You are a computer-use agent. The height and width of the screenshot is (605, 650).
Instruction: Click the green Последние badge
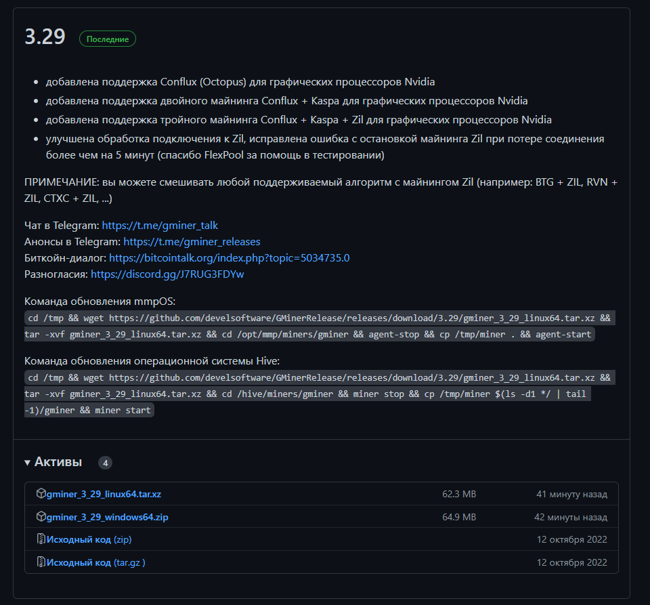[x=108, y=39]
